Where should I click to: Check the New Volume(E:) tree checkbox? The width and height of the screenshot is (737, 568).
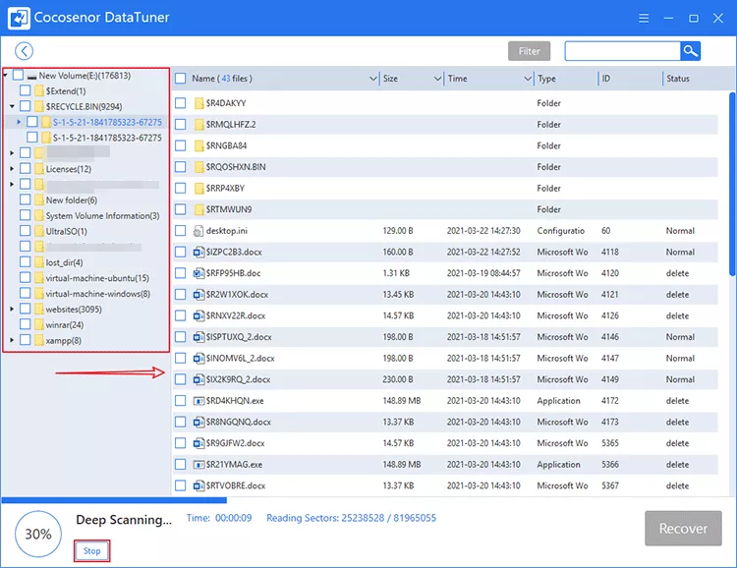click(18, 75)
